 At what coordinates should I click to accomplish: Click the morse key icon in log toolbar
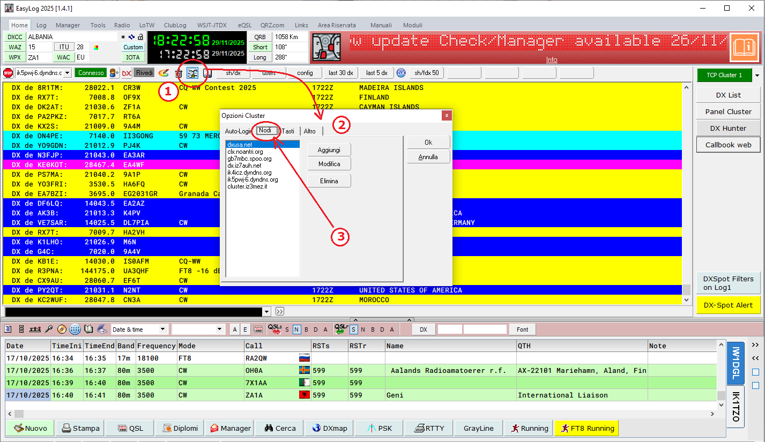(35, 329)
